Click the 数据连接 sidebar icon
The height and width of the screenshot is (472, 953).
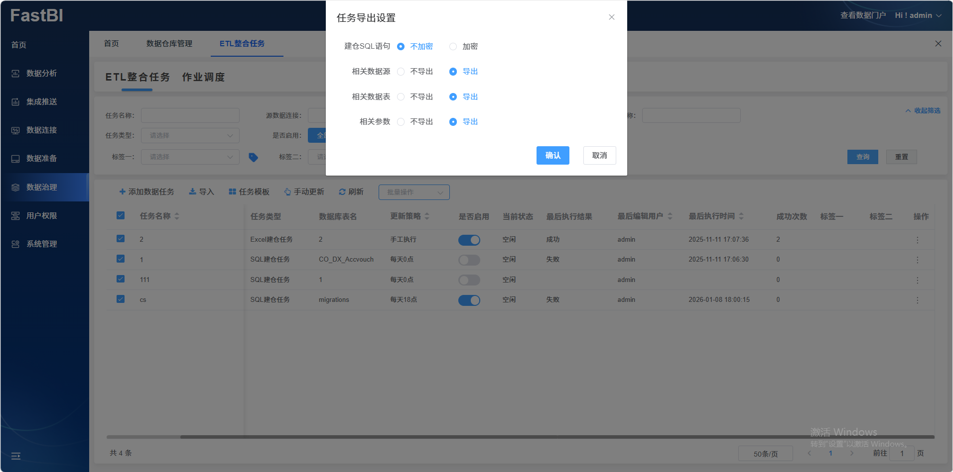pos(15,130)
